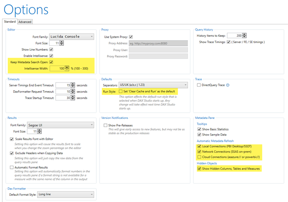Enable Cloud Connections metadata refresh checkbox
The image size is (288, 202).
click(199, 157)
